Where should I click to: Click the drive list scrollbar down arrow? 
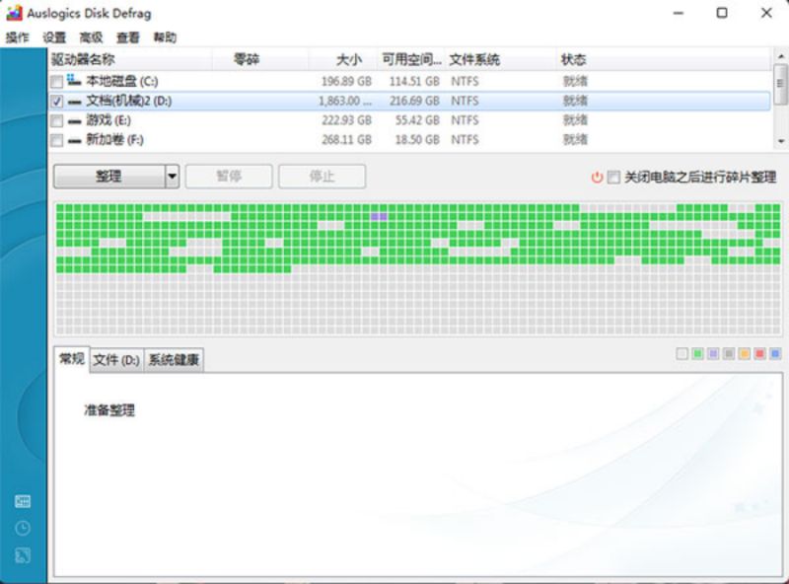point(780,141)
